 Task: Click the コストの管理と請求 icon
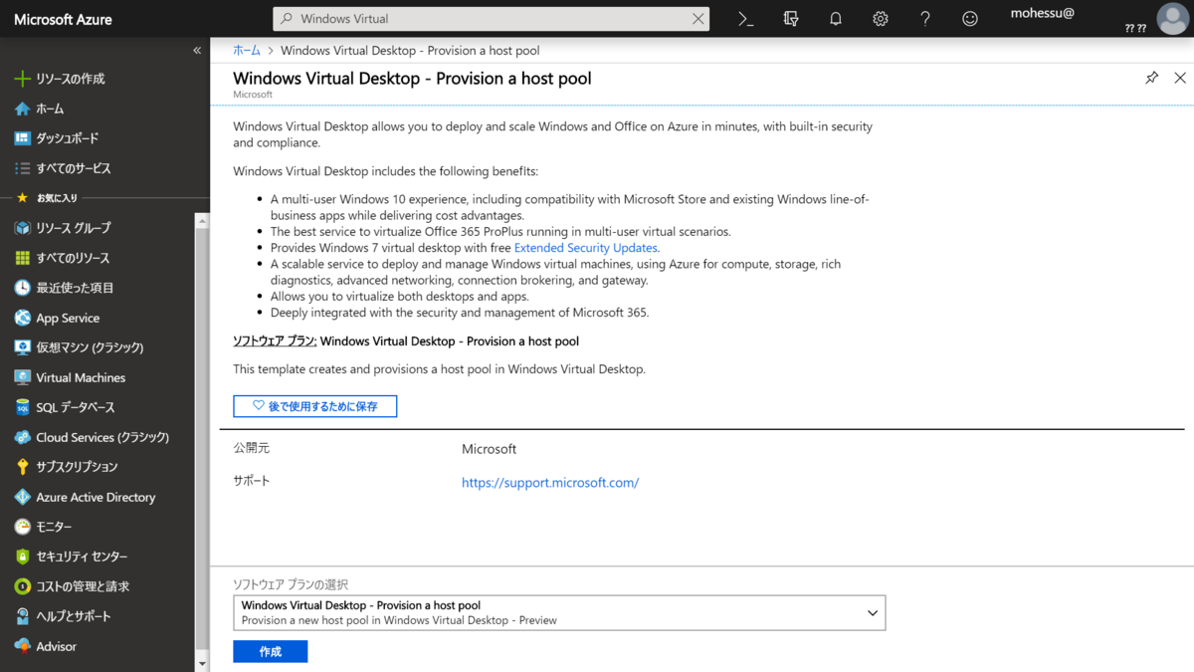tap(22, 586)
